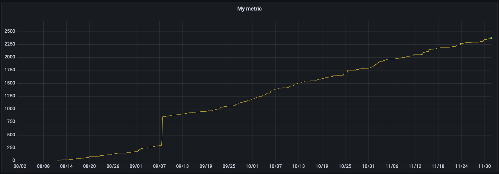This screenshot has width=499, height=174.
Task: Click the x-axis date 11/24
Action: (x=461, y=166)
